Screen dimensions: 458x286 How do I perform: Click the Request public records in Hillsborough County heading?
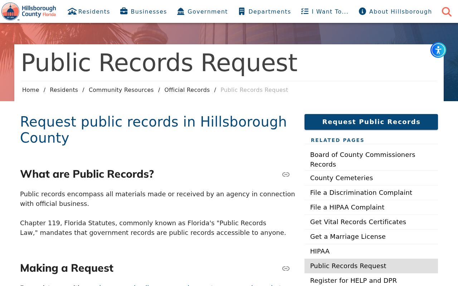[x=154, y=130]
